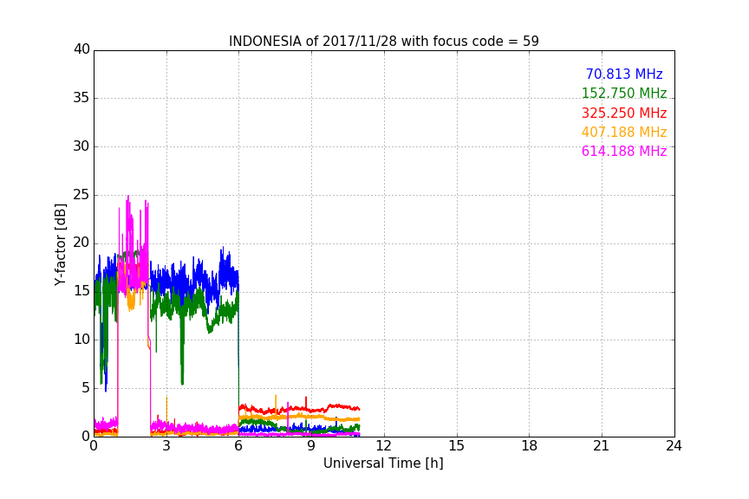Click the y-axis tick value 10
This screenshot has height=499, width=749.
(81, 340)
